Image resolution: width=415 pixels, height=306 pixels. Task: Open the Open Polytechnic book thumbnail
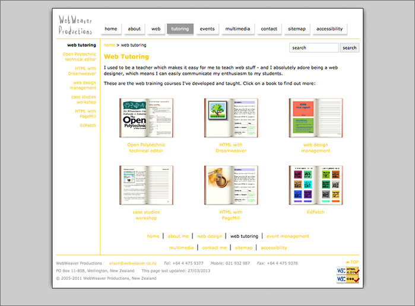click(146, 118)
